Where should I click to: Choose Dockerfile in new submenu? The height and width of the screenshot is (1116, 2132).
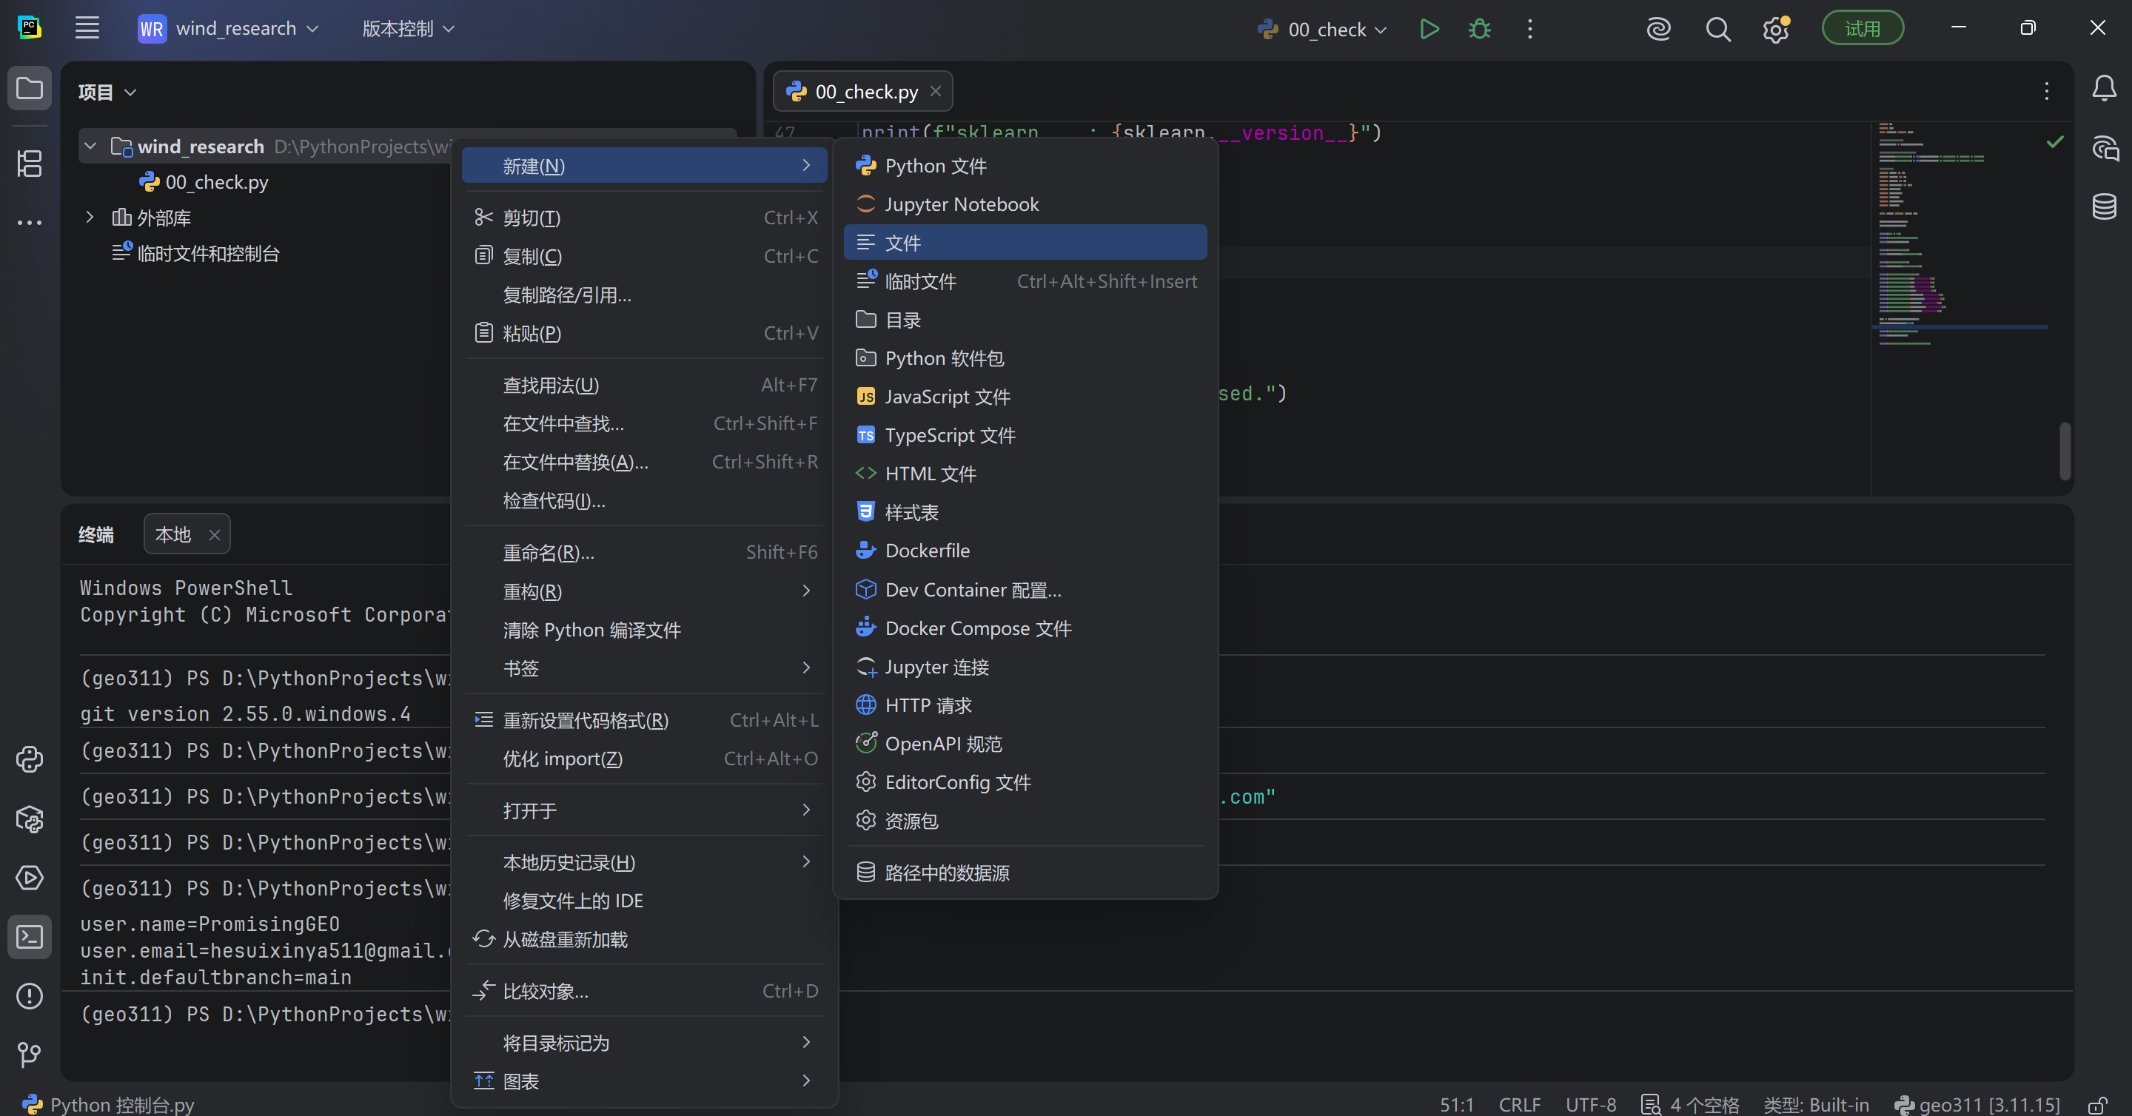click(x=1025, y=550)
